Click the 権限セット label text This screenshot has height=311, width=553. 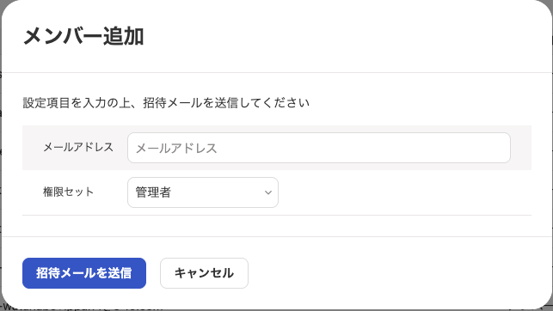point(68,192)
